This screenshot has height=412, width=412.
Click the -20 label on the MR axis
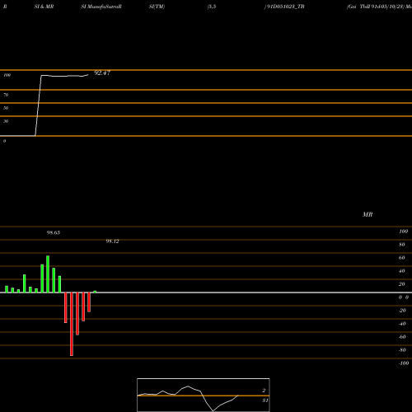[402, 311]
